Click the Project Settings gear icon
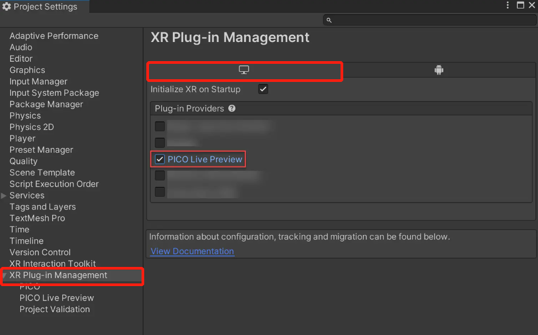This screenshot has width=538, height=335. [x=6, y=6]
